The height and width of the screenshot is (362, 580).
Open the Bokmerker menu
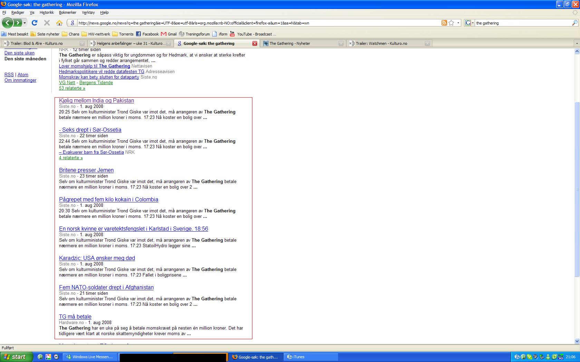coord(68,12)
